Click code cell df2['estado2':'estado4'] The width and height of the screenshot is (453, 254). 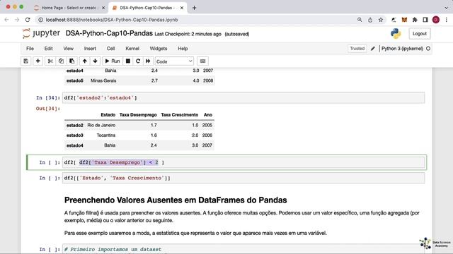(243, 98)
